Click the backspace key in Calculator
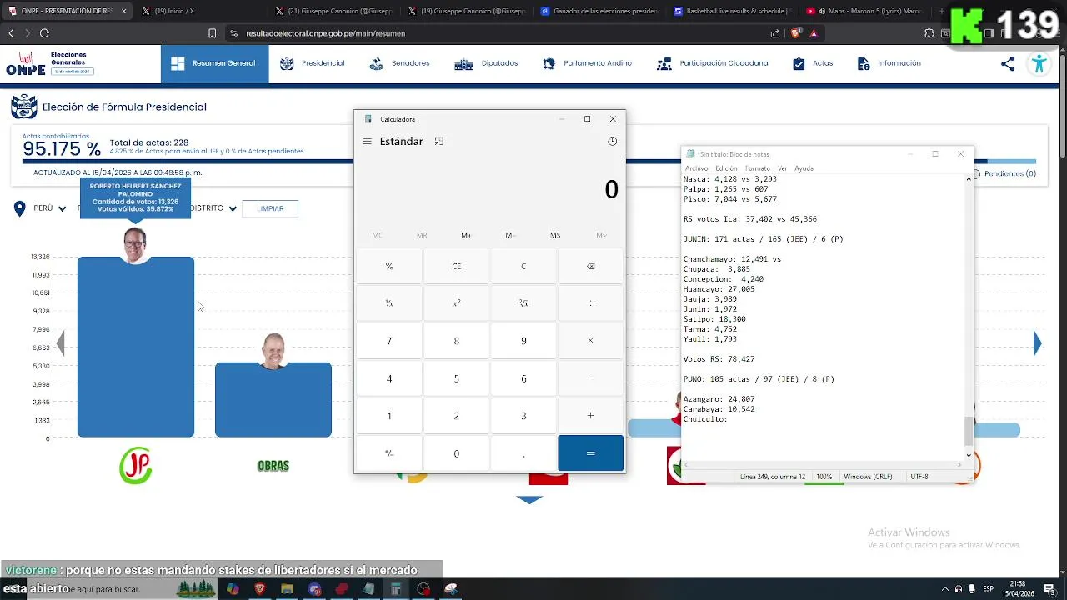This screenshot has width=1067, height=600. (x=590, y=266)
